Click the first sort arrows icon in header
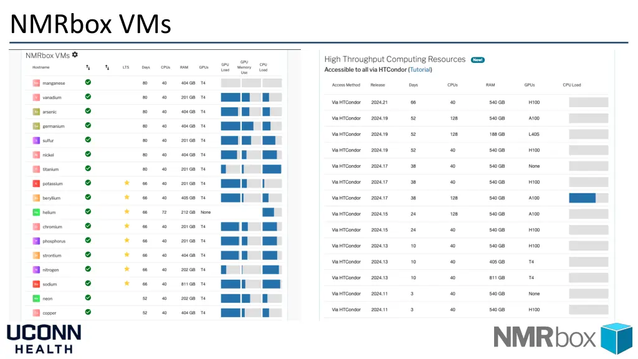Viewport: 638px width, 359px height. pyautogui.click(x=88, y=67)
